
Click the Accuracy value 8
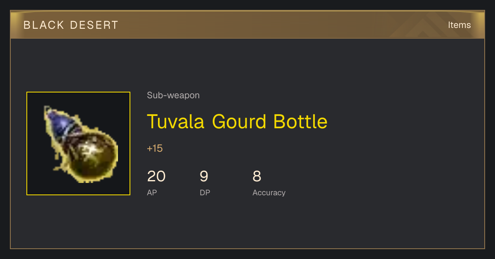point(257,176)
